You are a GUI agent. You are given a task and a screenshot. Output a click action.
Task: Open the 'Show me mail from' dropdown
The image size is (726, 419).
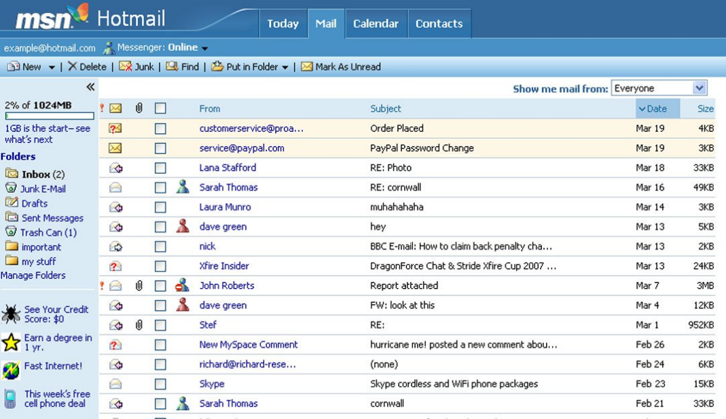[700, 88]
